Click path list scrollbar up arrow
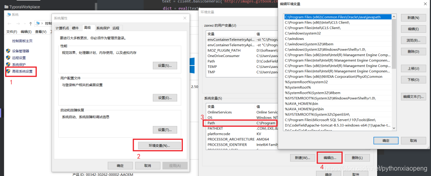 click(x=393, y=17)
